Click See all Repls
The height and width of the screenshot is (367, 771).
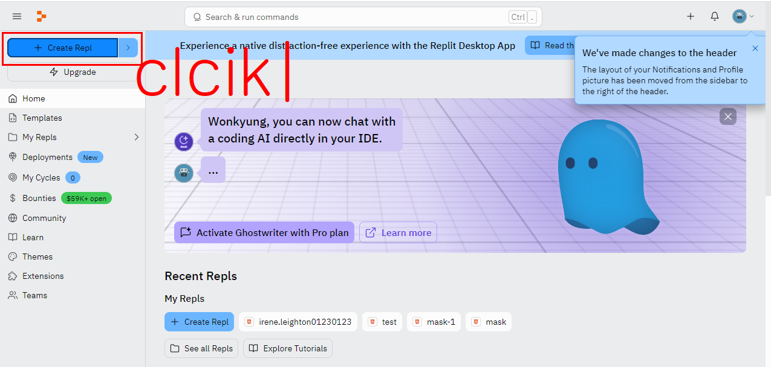201,348
